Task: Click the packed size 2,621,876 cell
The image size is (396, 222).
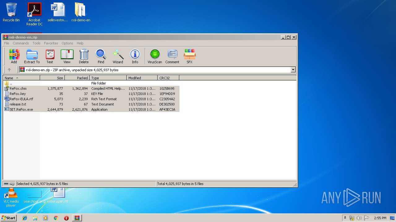Action: coord(80,109)
